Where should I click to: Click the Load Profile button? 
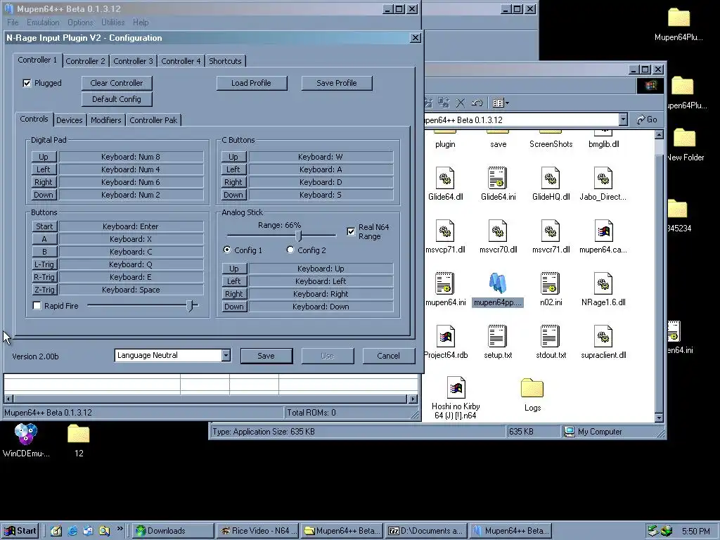[252, 83]
